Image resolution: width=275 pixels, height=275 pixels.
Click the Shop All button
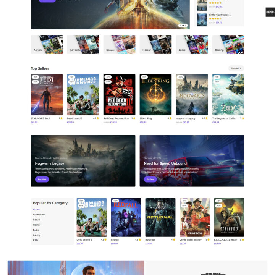[x=236, y=68]
